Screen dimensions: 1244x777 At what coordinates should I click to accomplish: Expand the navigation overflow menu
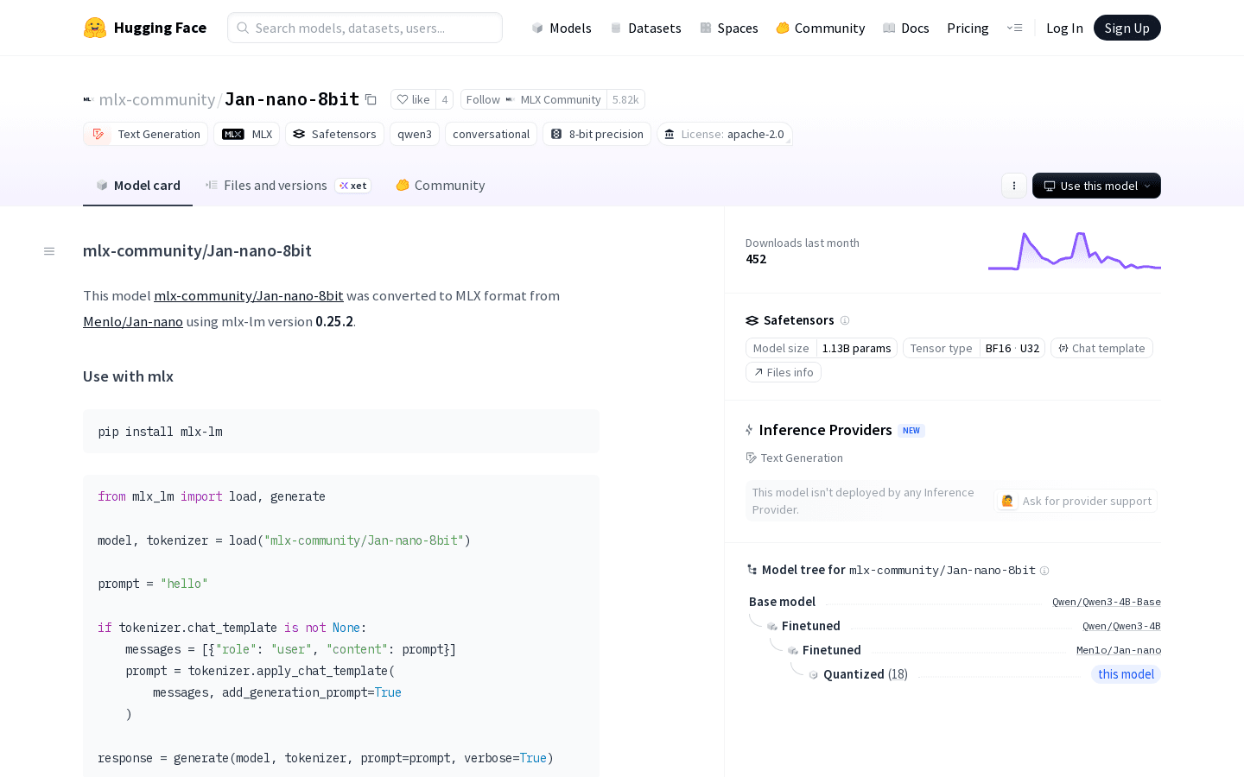[1014, 28]
